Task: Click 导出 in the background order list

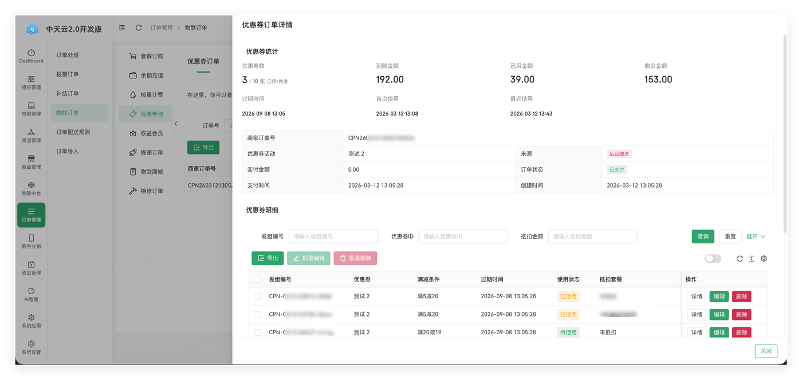Action: 203,147
